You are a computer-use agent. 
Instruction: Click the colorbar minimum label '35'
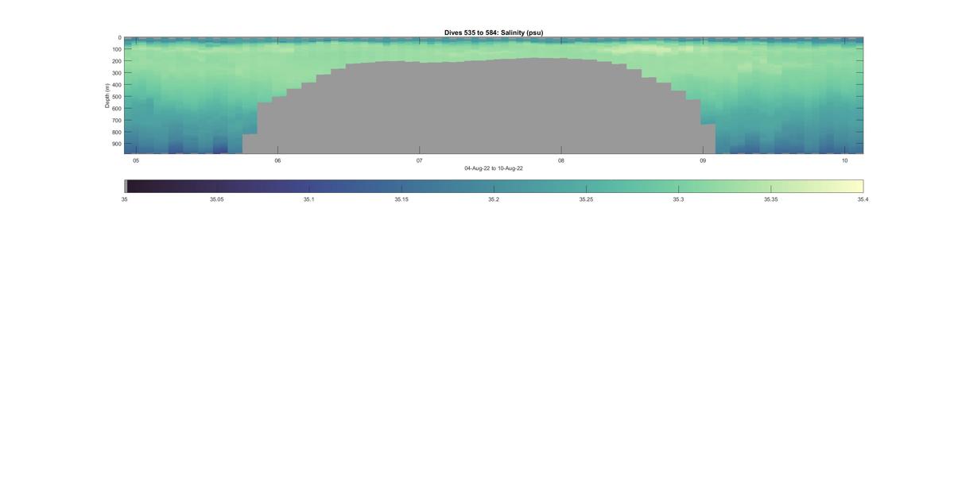click(x=125, y=199)
